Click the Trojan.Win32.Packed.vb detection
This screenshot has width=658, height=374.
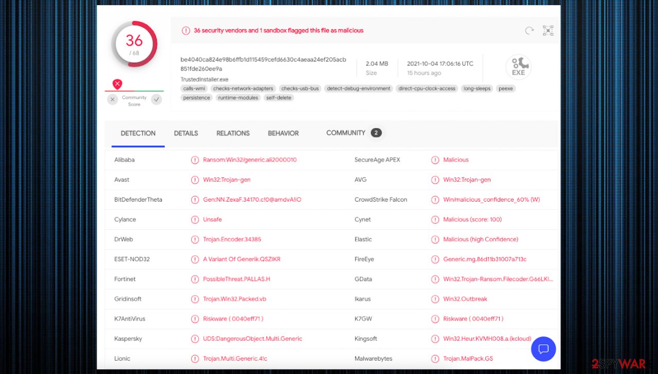coord(234,299)
